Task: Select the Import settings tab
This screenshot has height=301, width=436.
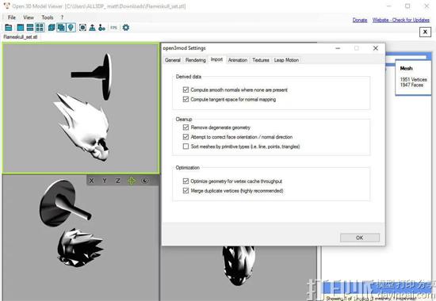Action: (216, 59)
